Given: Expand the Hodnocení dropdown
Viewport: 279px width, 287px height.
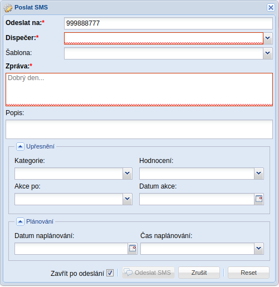Looking at the screenshot, I should click(259, 174).
